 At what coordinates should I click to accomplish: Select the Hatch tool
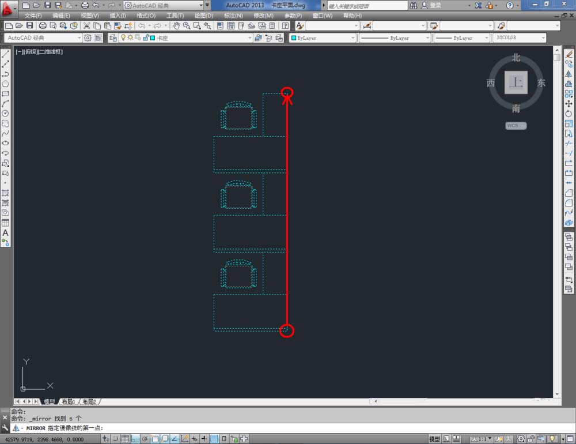(x=6, y=193)
